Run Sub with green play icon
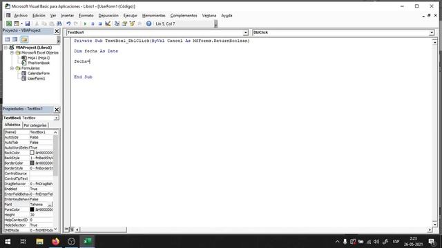 (x=85, y=24)
